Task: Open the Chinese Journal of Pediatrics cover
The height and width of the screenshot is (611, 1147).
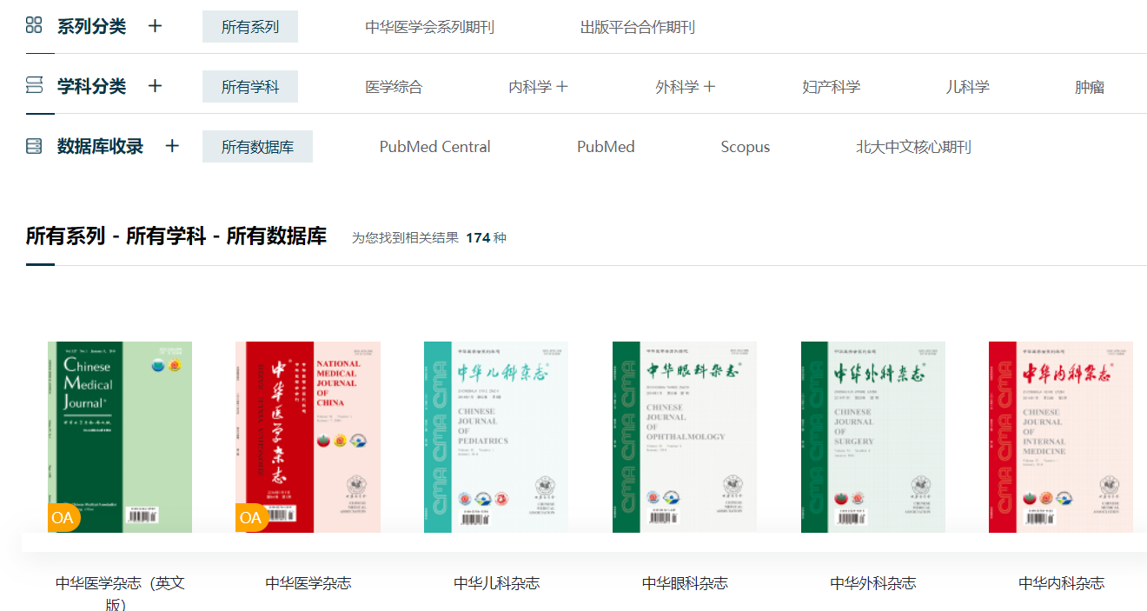Action: (x=496, y=437)
